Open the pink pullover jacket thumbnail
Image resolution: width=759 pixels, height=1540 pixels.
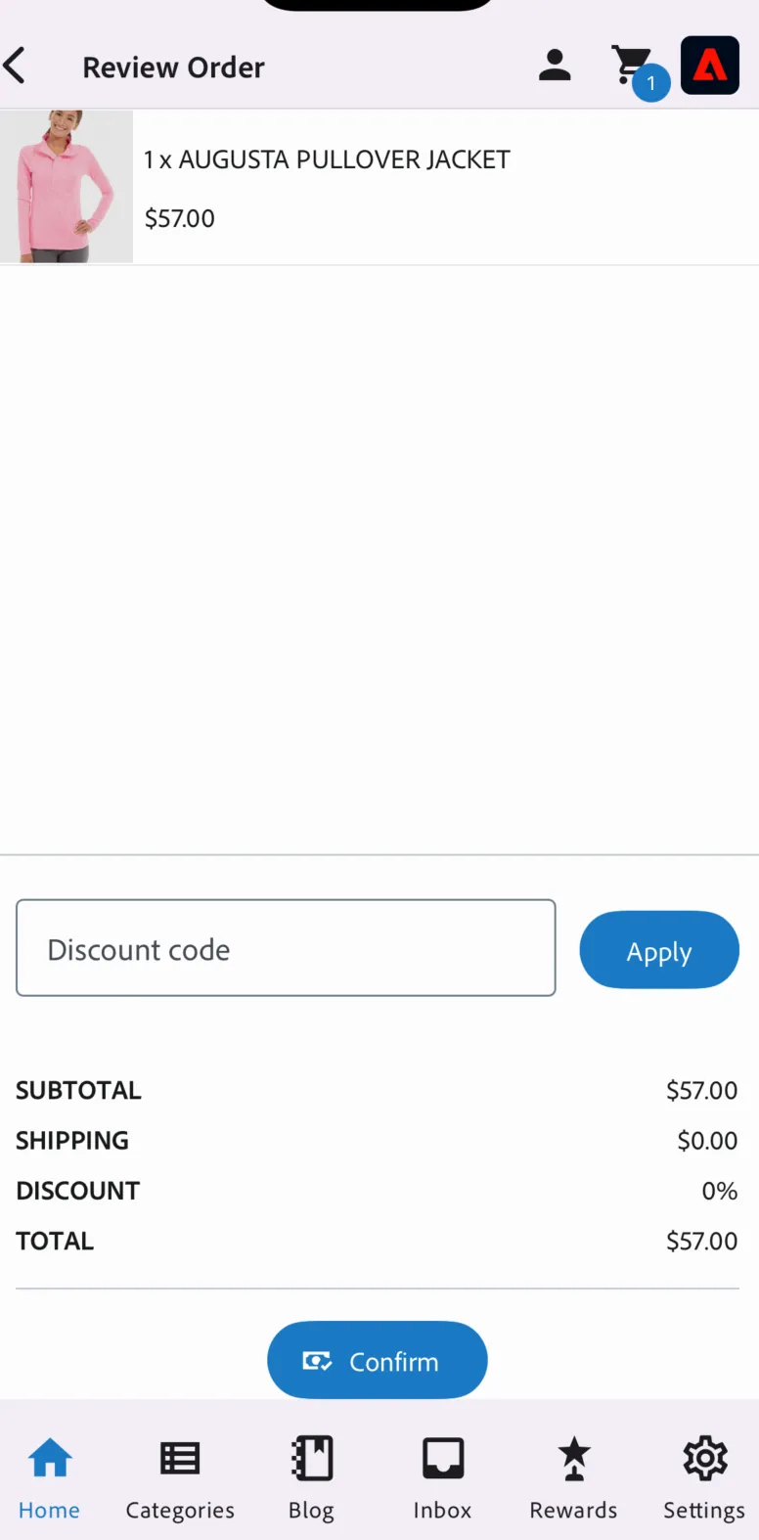tap(67, 186)
